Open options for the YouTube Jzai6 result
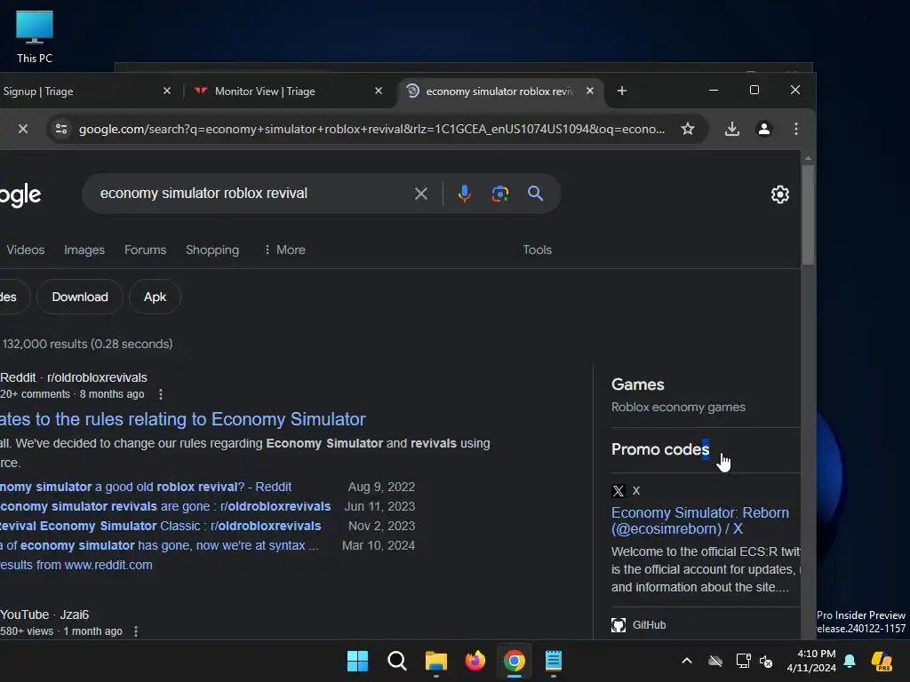Viewport: 910px width, 682px height. (136, 631)
